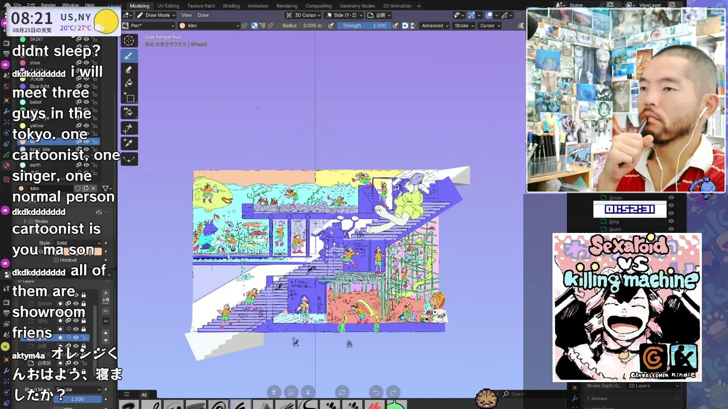This screenshot has height=409, width=728.
Task: Select the All tab in brush shelf
Action: [x=144, y=395]
